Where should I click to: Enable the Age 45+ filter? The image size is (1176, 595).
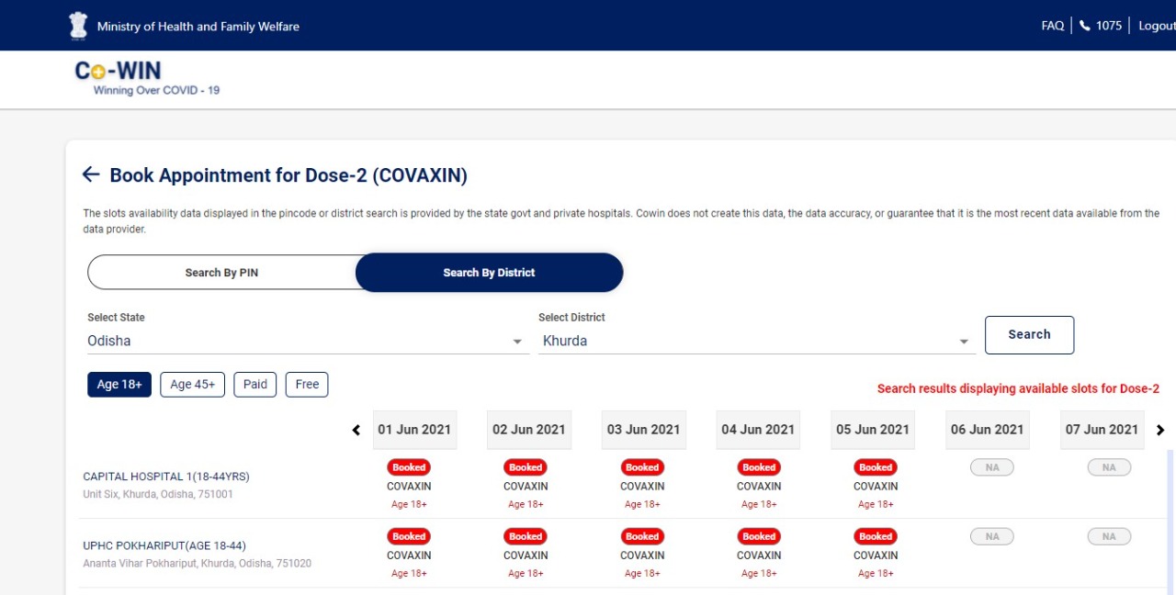[192, 385]
